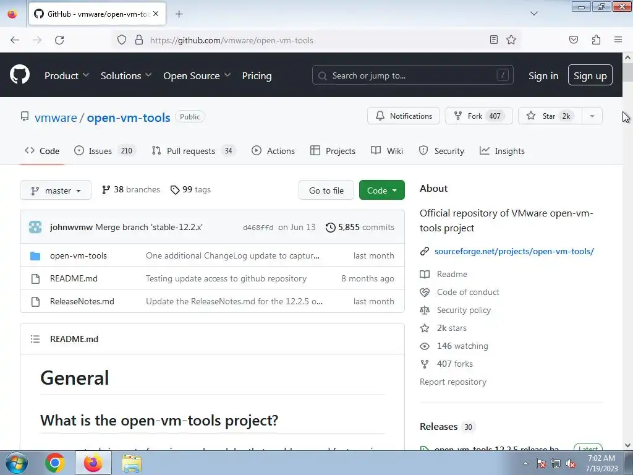Open the Wiki tab

(387, 151)
